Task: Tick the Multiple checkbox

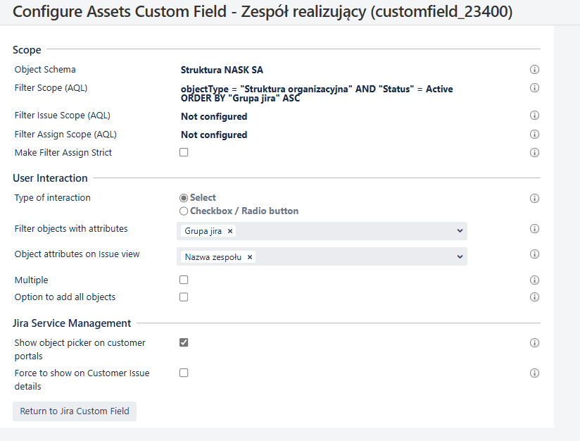Action: click(x=184, y=280)
